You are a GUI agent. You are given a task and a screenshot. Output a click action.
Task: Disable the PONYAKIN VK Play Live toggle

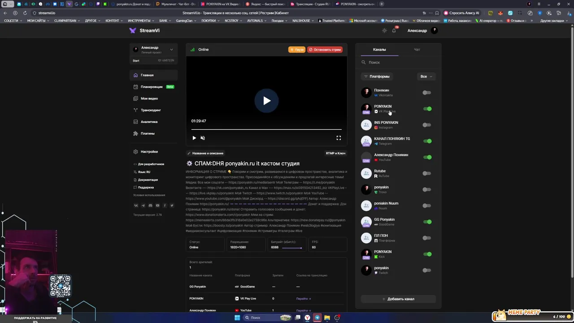pos(427,109)
